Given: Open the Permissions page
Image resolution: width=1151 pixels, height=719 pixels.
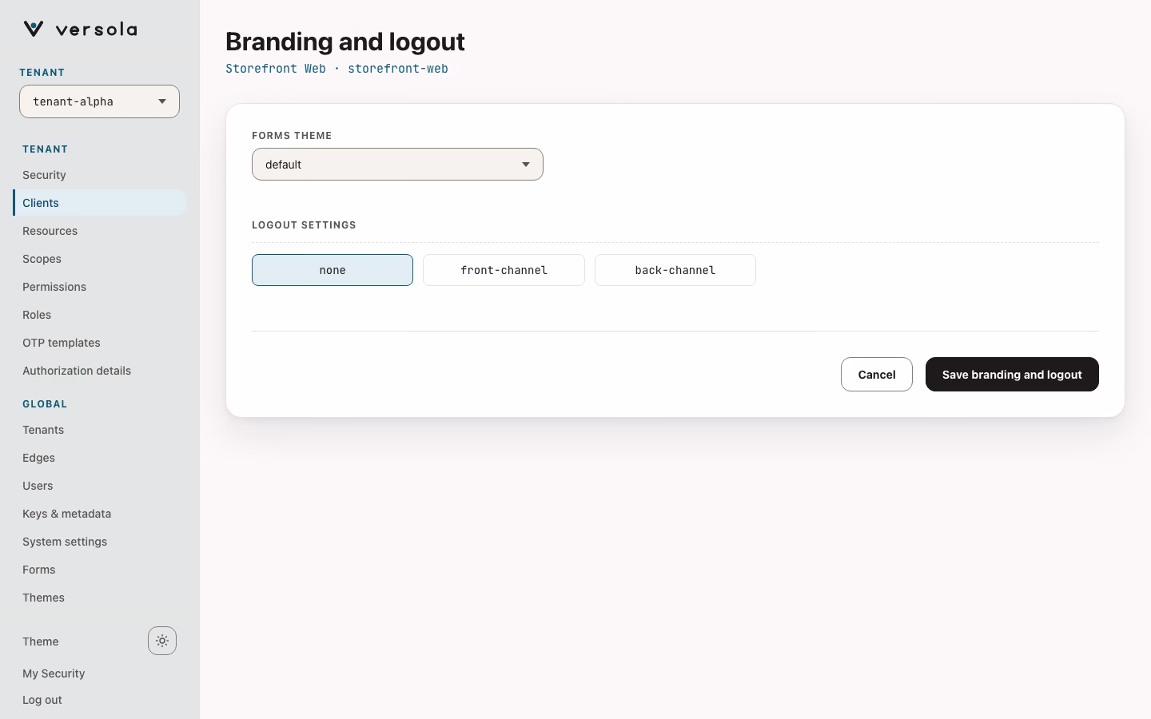Looking at the screenshot, I should (x=99, y=287).
